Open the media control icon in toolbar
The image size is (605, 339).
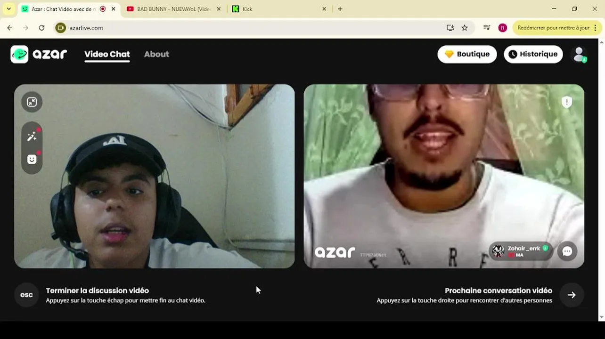click(x=487, y=28)
